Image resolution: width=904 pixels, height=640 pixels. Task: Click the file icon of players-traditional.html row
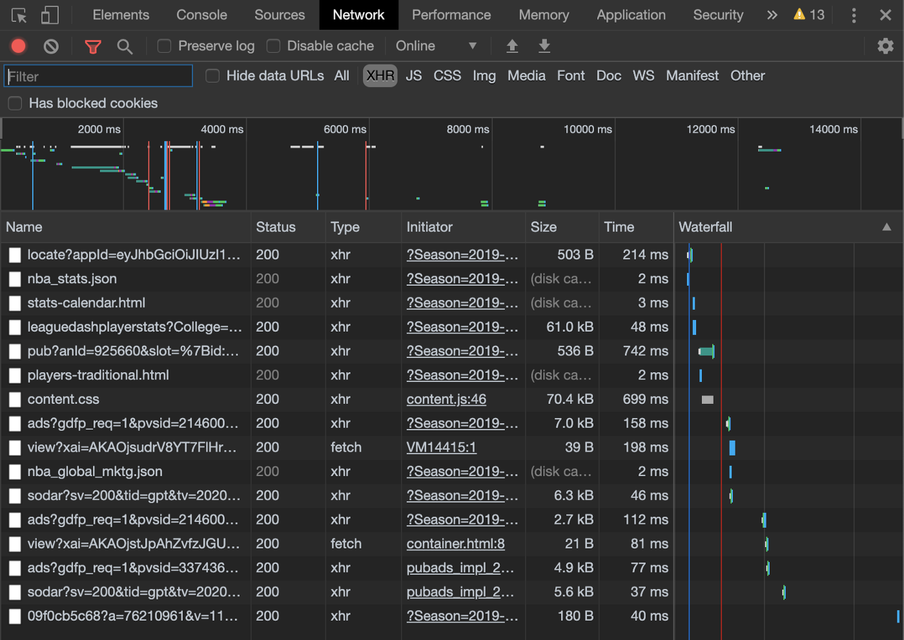[14, 375]
